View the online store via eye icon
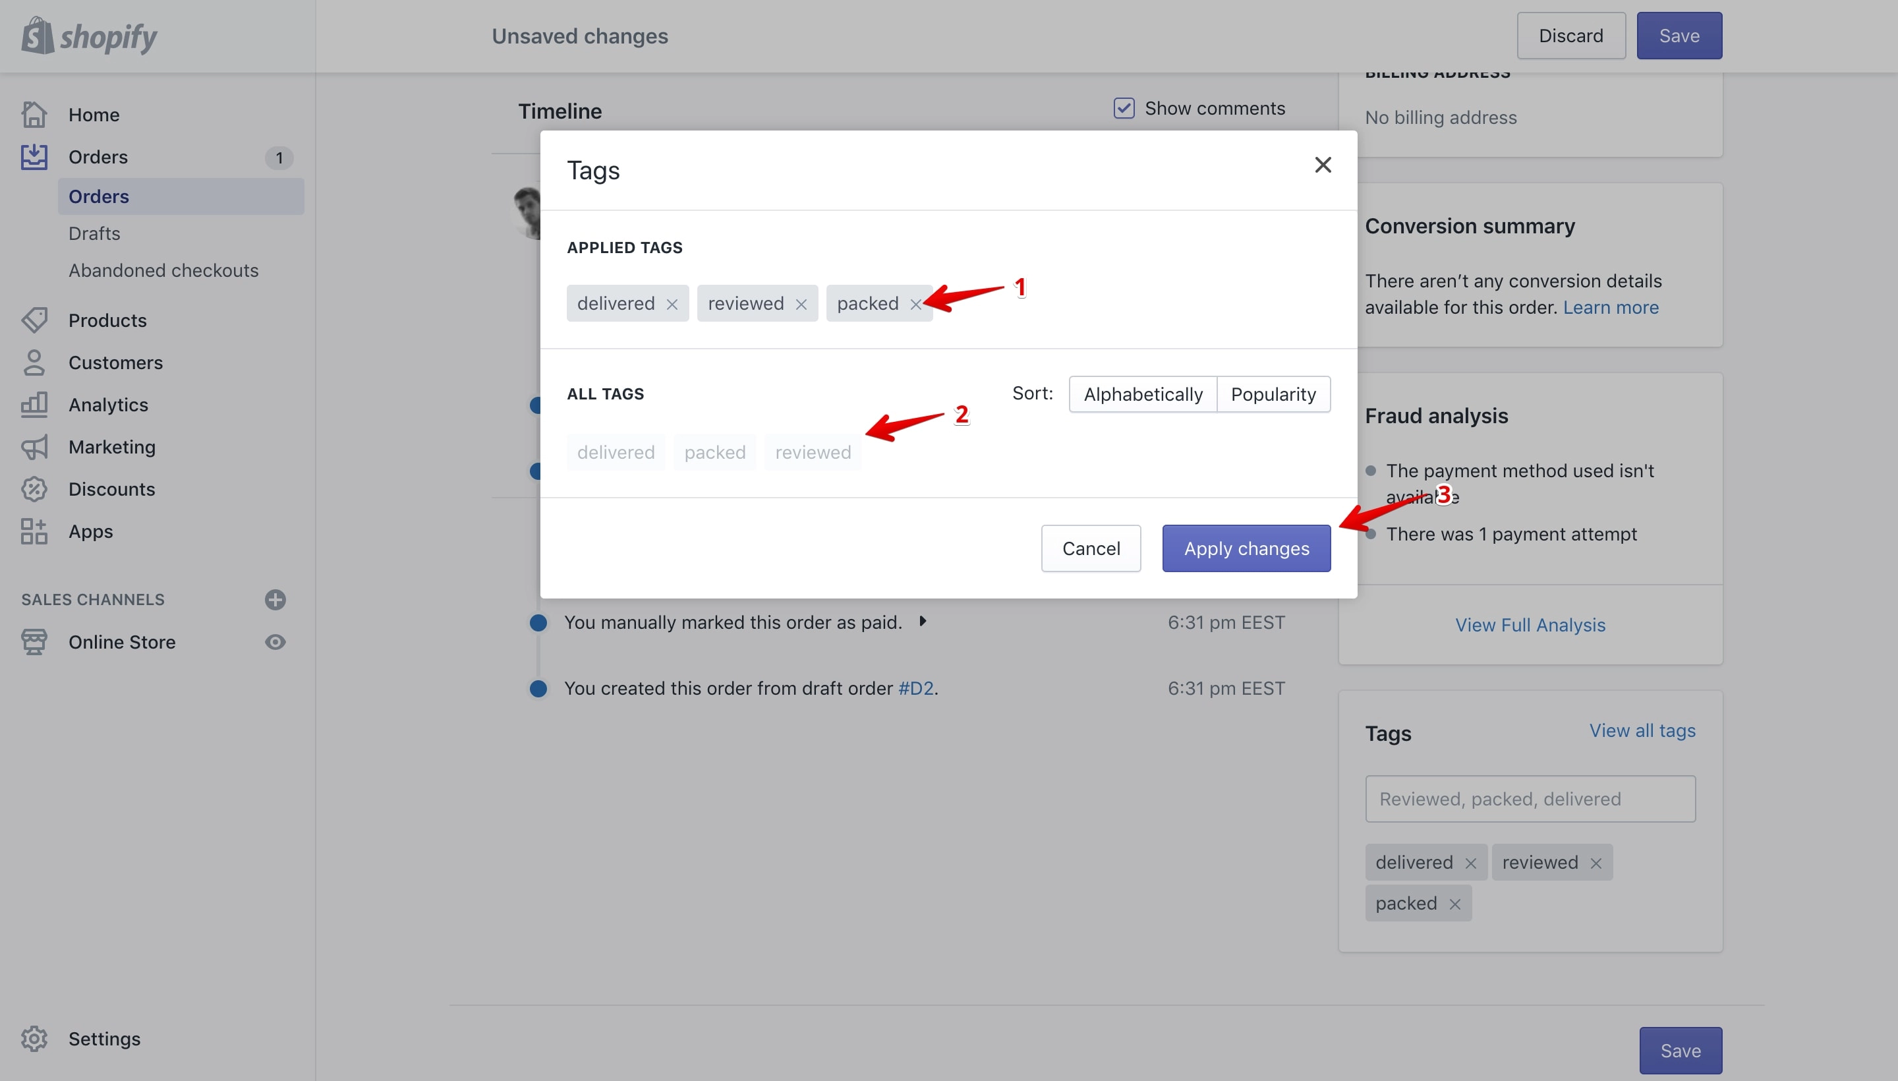The image size is (1898, 1081). (x=275, y=642)
